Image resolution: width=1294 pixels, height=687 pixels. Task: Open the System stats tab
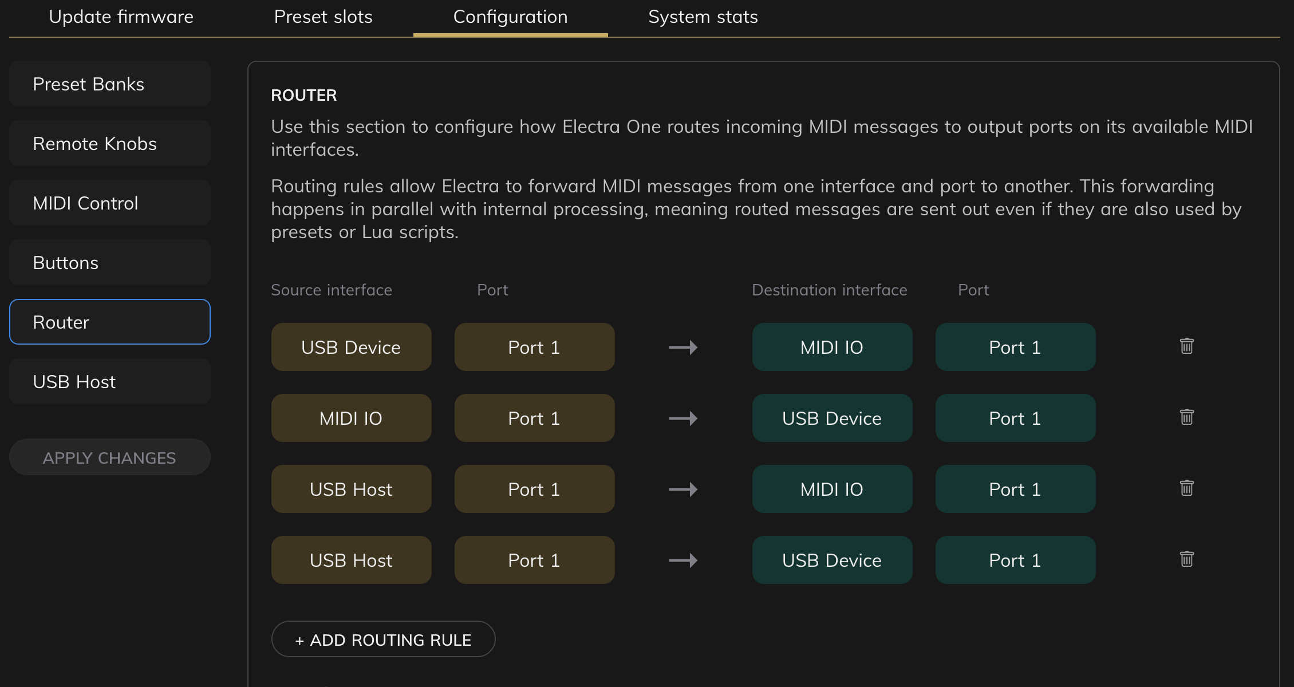pos(703,17)
